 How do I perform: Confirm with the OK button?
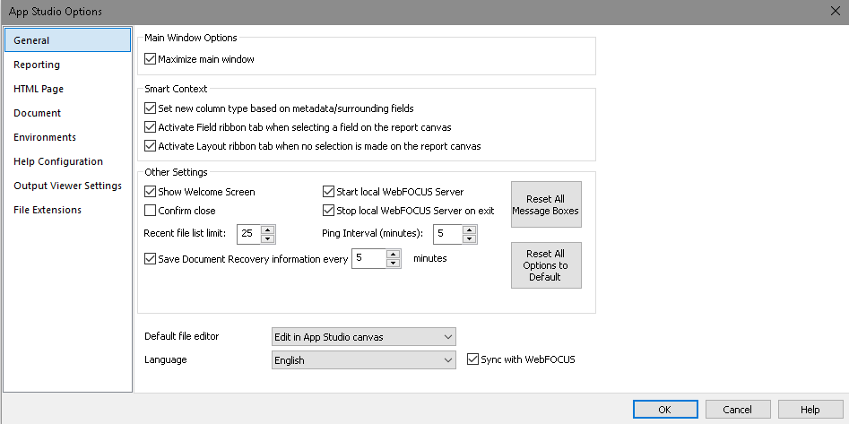[665, 410]
